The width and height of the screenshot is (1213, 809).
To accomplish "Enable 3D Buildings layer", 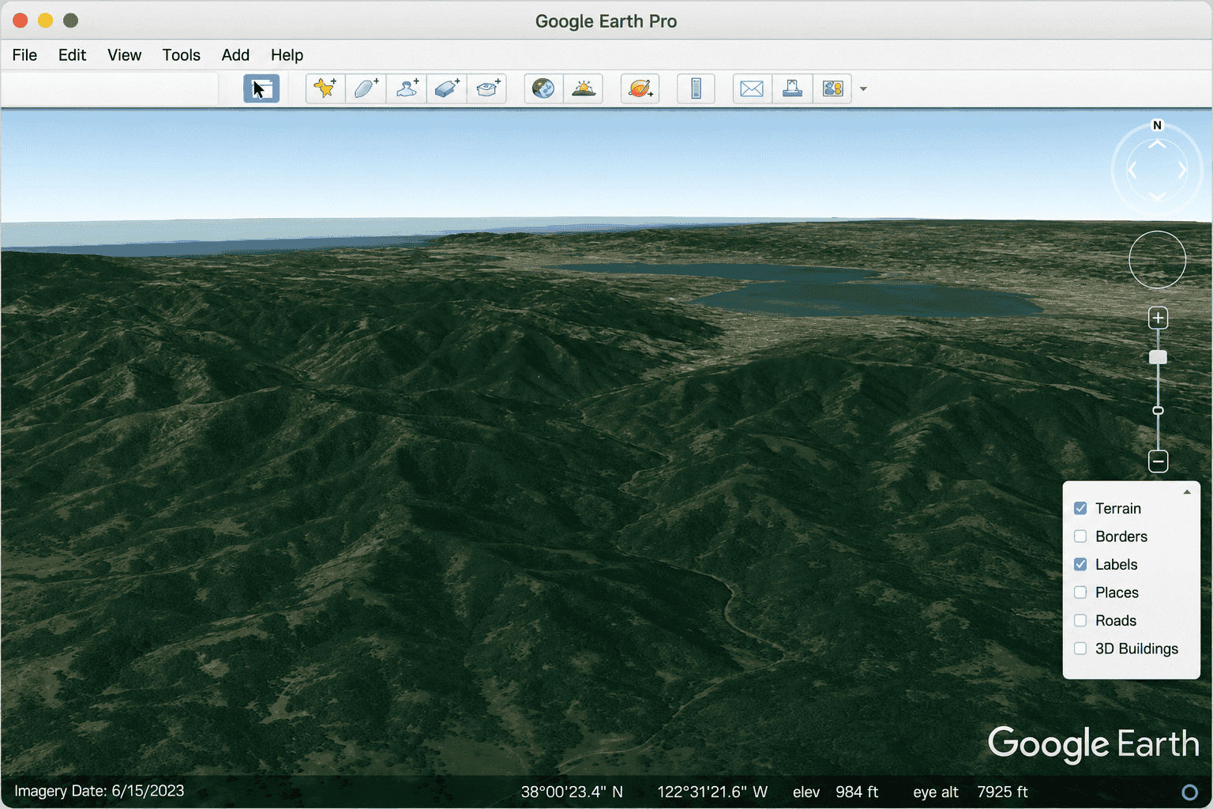I will (1080, 649).
